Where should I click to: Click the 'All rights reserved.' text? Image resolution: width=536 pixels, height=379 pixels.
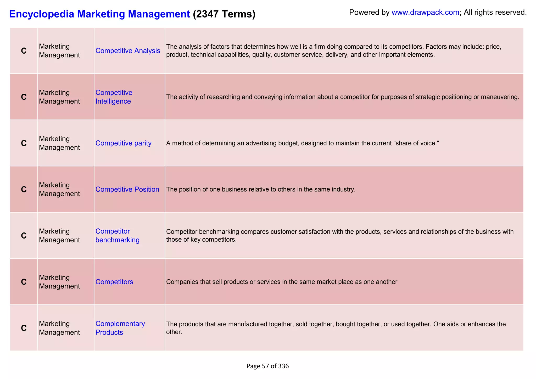495,12
